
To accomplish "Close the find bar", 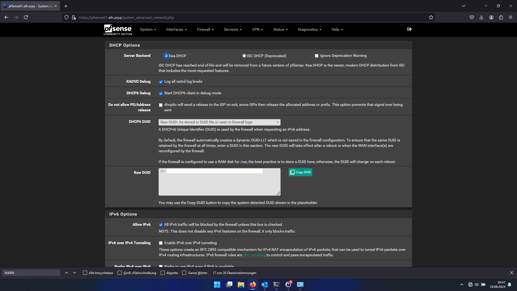I will 512,273.
